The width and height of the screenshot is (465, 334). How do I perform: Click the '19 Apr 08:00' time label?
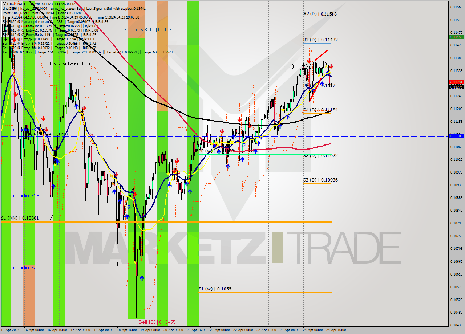pyautogui.click(x=150, y=330)
